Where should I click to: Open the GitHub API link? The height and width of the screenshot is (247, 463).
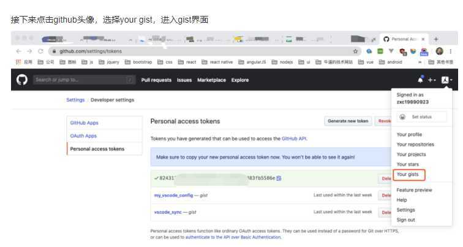294,139
